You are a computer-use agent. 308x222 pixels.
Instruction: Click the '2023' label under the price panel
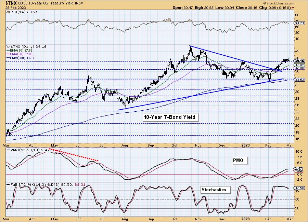click(245, 145)
